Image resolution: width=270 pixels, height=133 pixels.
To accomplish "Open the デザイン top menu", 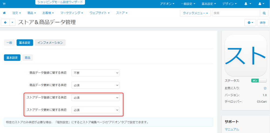I will click(229, 4).
